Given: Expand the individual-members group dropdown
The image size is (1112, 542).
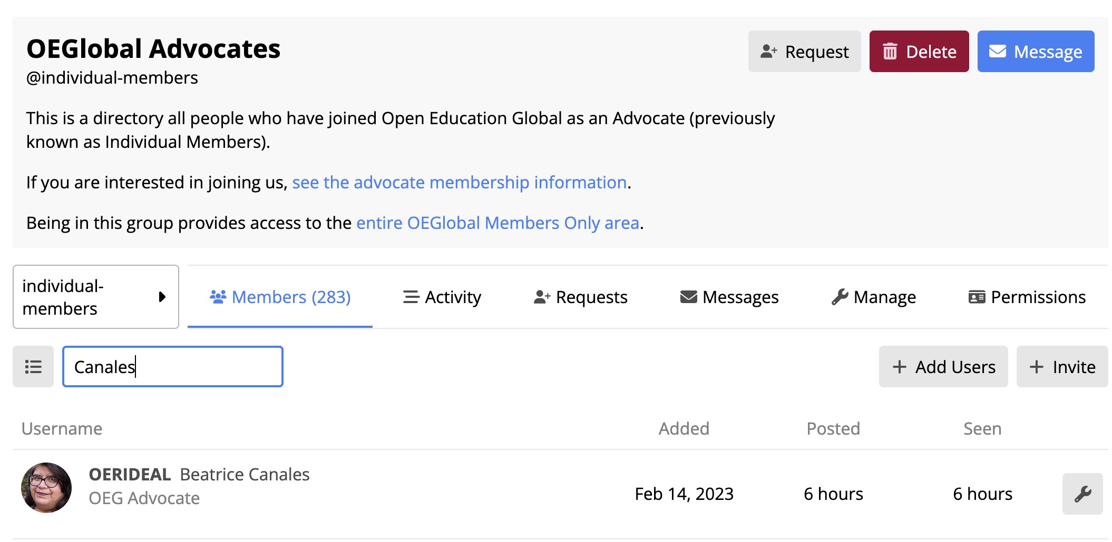Looking at the screenshot, I should (x=96, y=297).
